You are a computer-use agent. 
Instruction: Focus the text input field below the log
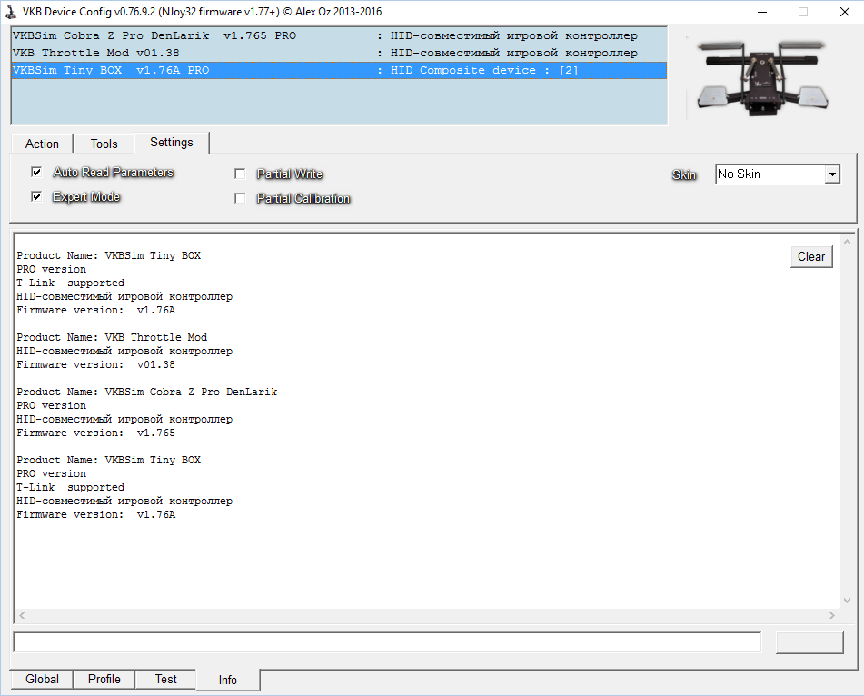point(387,642)
